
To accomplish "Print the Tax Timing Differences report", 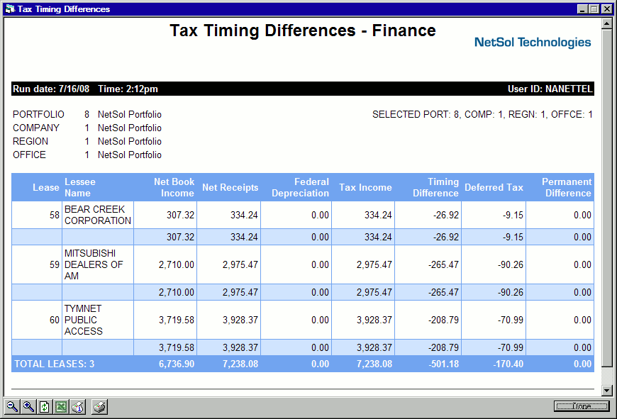I will coord(99,407).
